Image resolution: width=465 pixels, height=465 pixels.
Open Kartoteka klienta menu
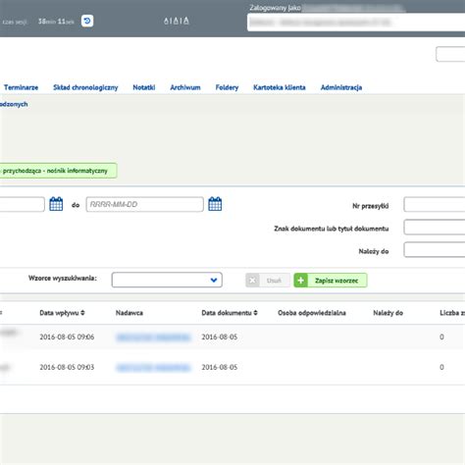[x=280, y=87]
